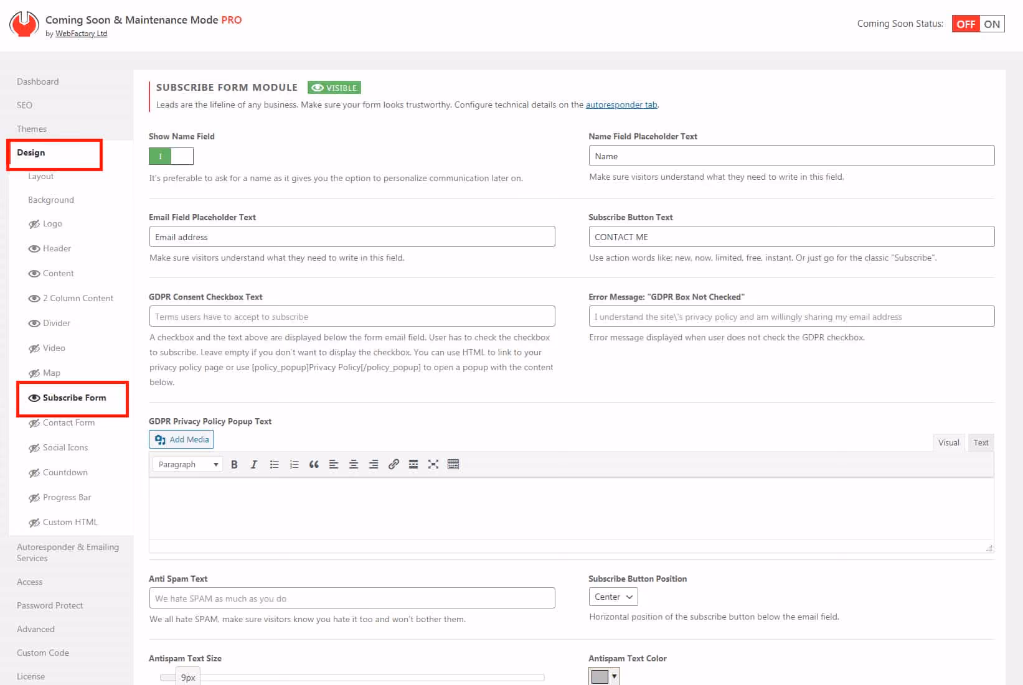Open the Access menu item
1023x685 pixels.
(29, 582)
